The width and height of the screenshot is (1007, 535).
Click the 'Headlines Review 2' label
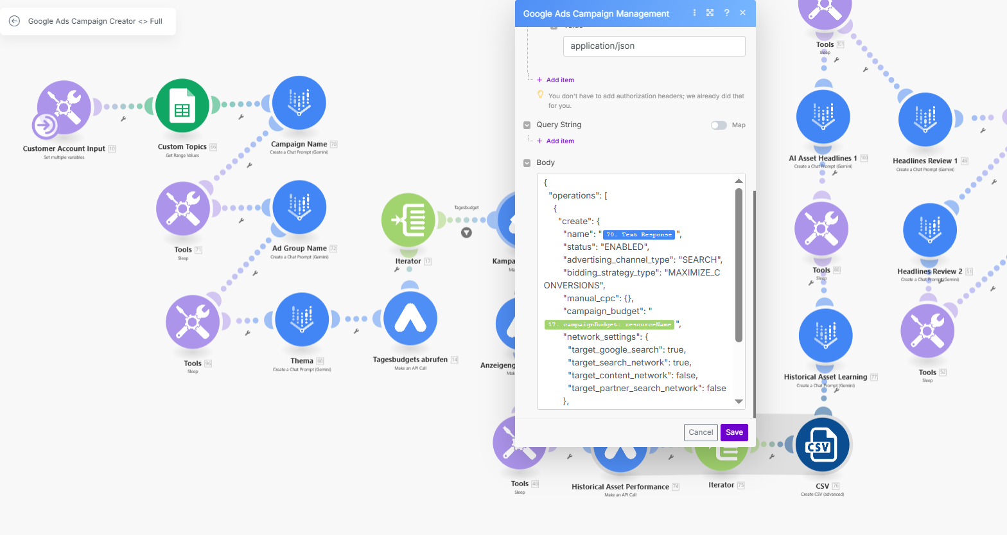[x=929, y=272]
